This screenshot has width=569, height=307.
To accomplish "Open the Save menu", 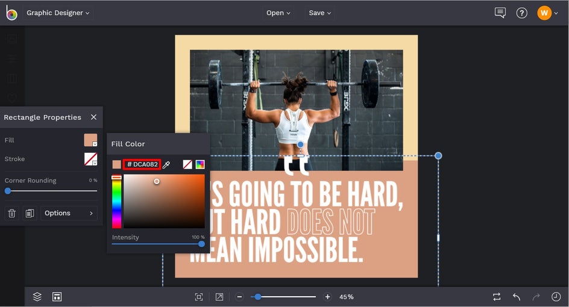I will coord(319,13).
